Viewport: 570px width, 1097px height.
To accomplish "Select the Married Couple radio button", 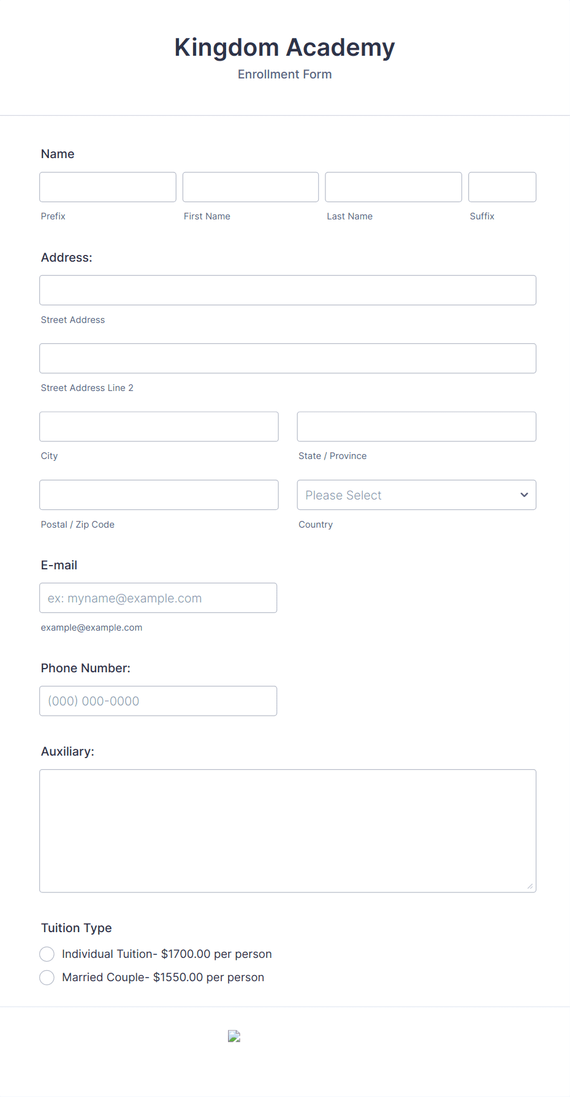I will pos(47,977).
